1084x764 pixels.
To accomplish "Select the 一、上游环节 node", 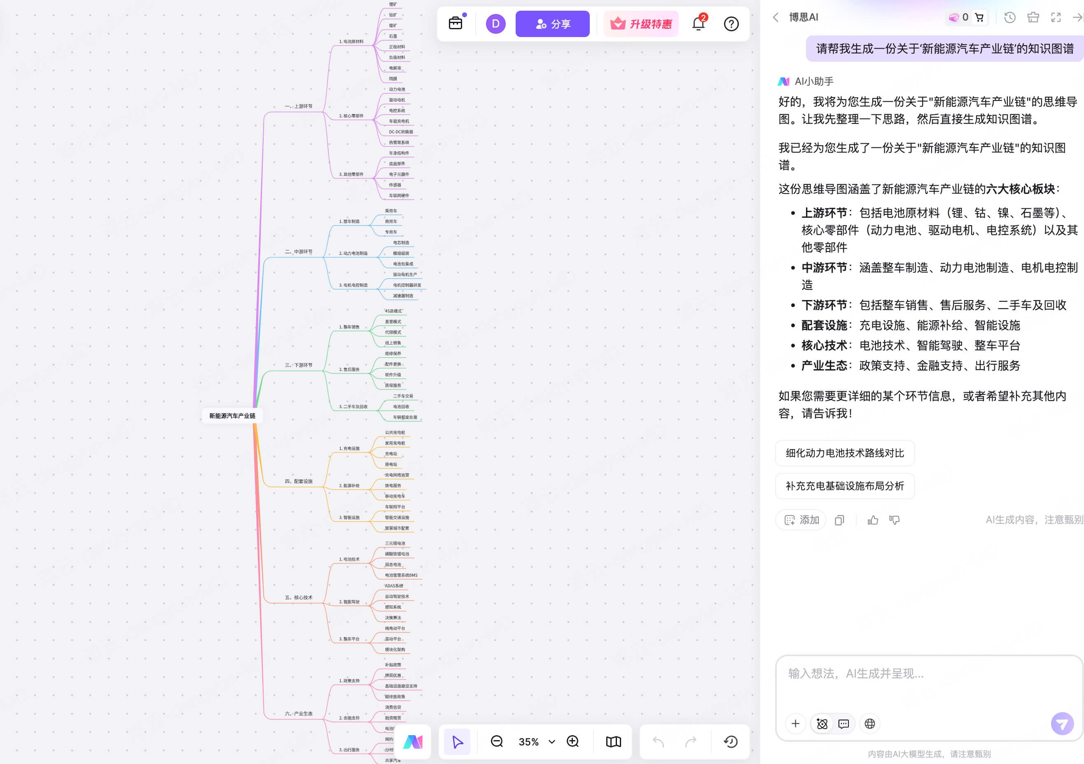I will tap(298, 107).
